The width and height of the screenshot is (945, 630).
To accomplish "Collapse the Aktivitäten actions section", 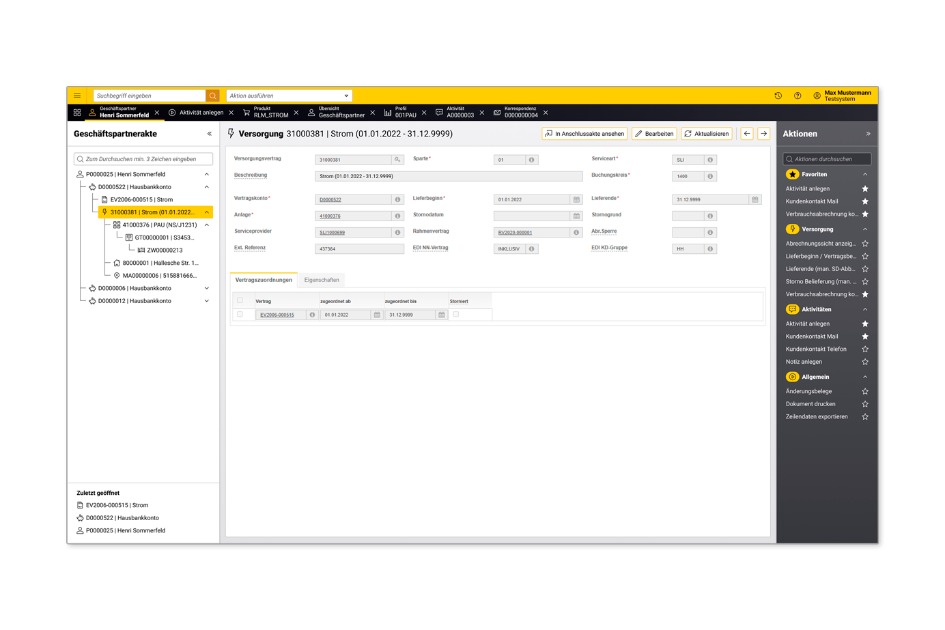I will (865, 310).
